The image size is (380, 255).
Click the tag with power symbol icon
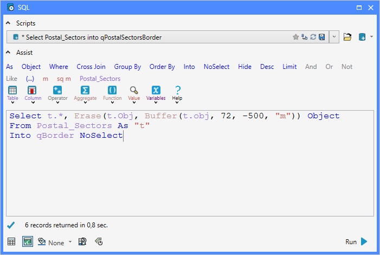click(99, 241)
